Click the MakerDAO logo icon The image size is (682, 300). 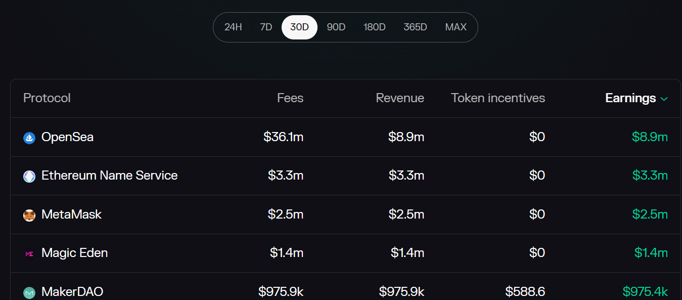29,292
